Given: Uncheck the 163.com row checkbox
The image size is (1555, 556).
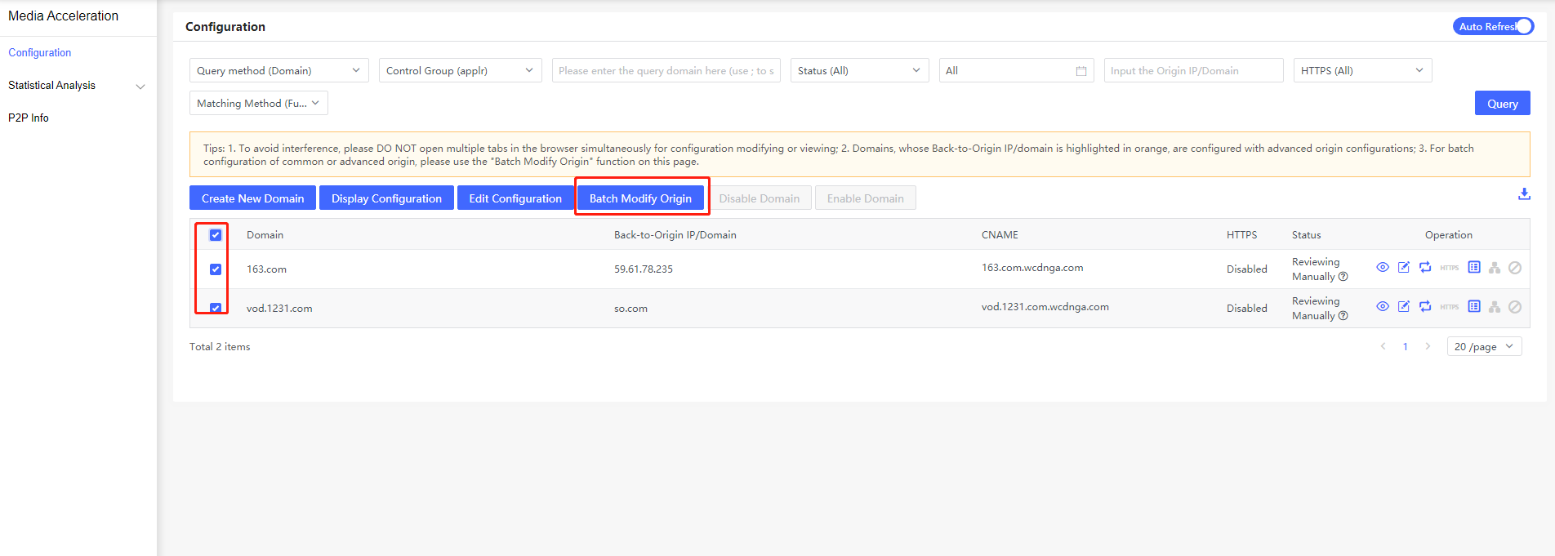Looking at the screenshot, I should [216, 269].
